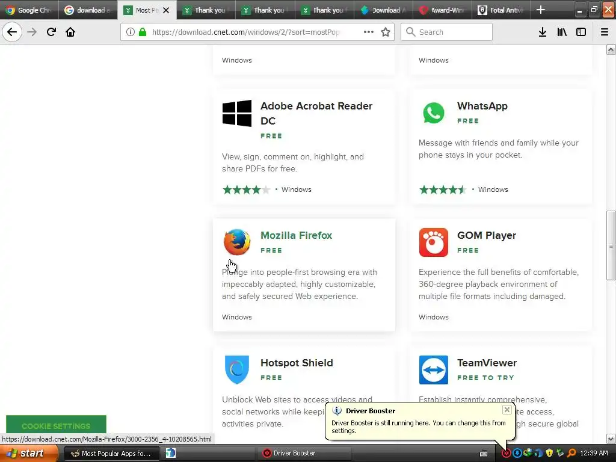
Task: Click the 12:39 AM system clock
Action: point(594,453)
